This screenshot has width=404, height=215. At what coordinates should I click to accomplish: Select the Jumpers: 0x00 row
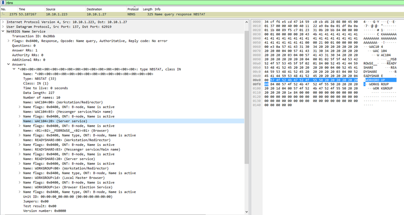coord(36,201)
